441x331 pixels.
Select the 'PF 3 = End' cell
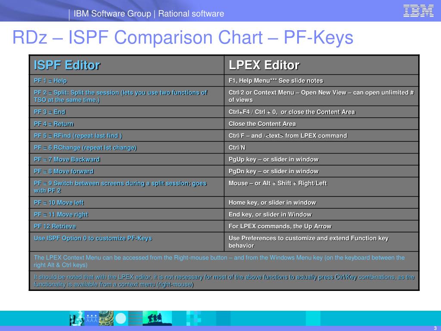coord(127,112)
